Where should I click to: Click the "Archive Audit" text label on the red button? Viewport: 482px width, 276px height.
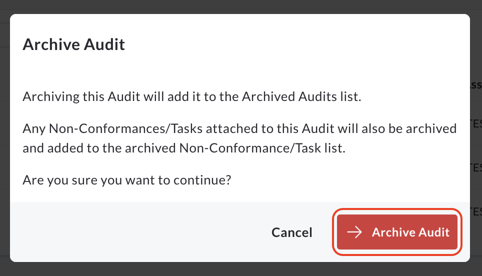(410, 232)
